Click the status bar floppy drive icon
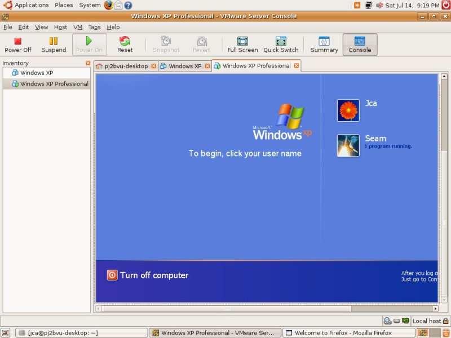The width and height of the screenshot is (451, 338). 397,321
